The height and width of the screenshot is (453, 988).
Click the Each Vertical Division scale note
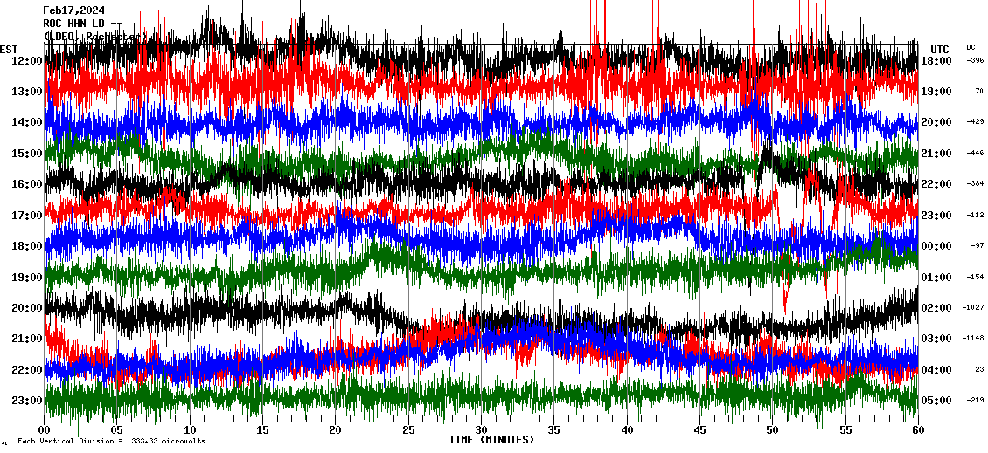pyautogui.click(x=111, y=442)
